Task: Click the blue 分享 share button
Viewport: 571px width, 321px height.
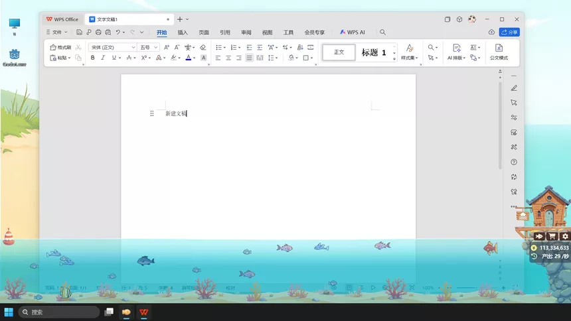Action: (509, 32)
